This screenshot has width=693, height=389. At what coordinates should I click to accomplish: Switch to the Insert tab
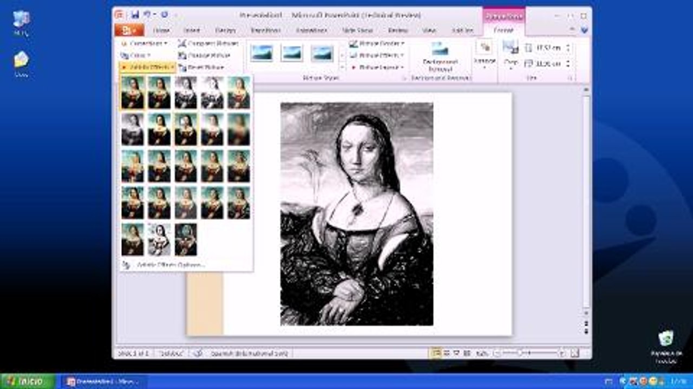192,31
